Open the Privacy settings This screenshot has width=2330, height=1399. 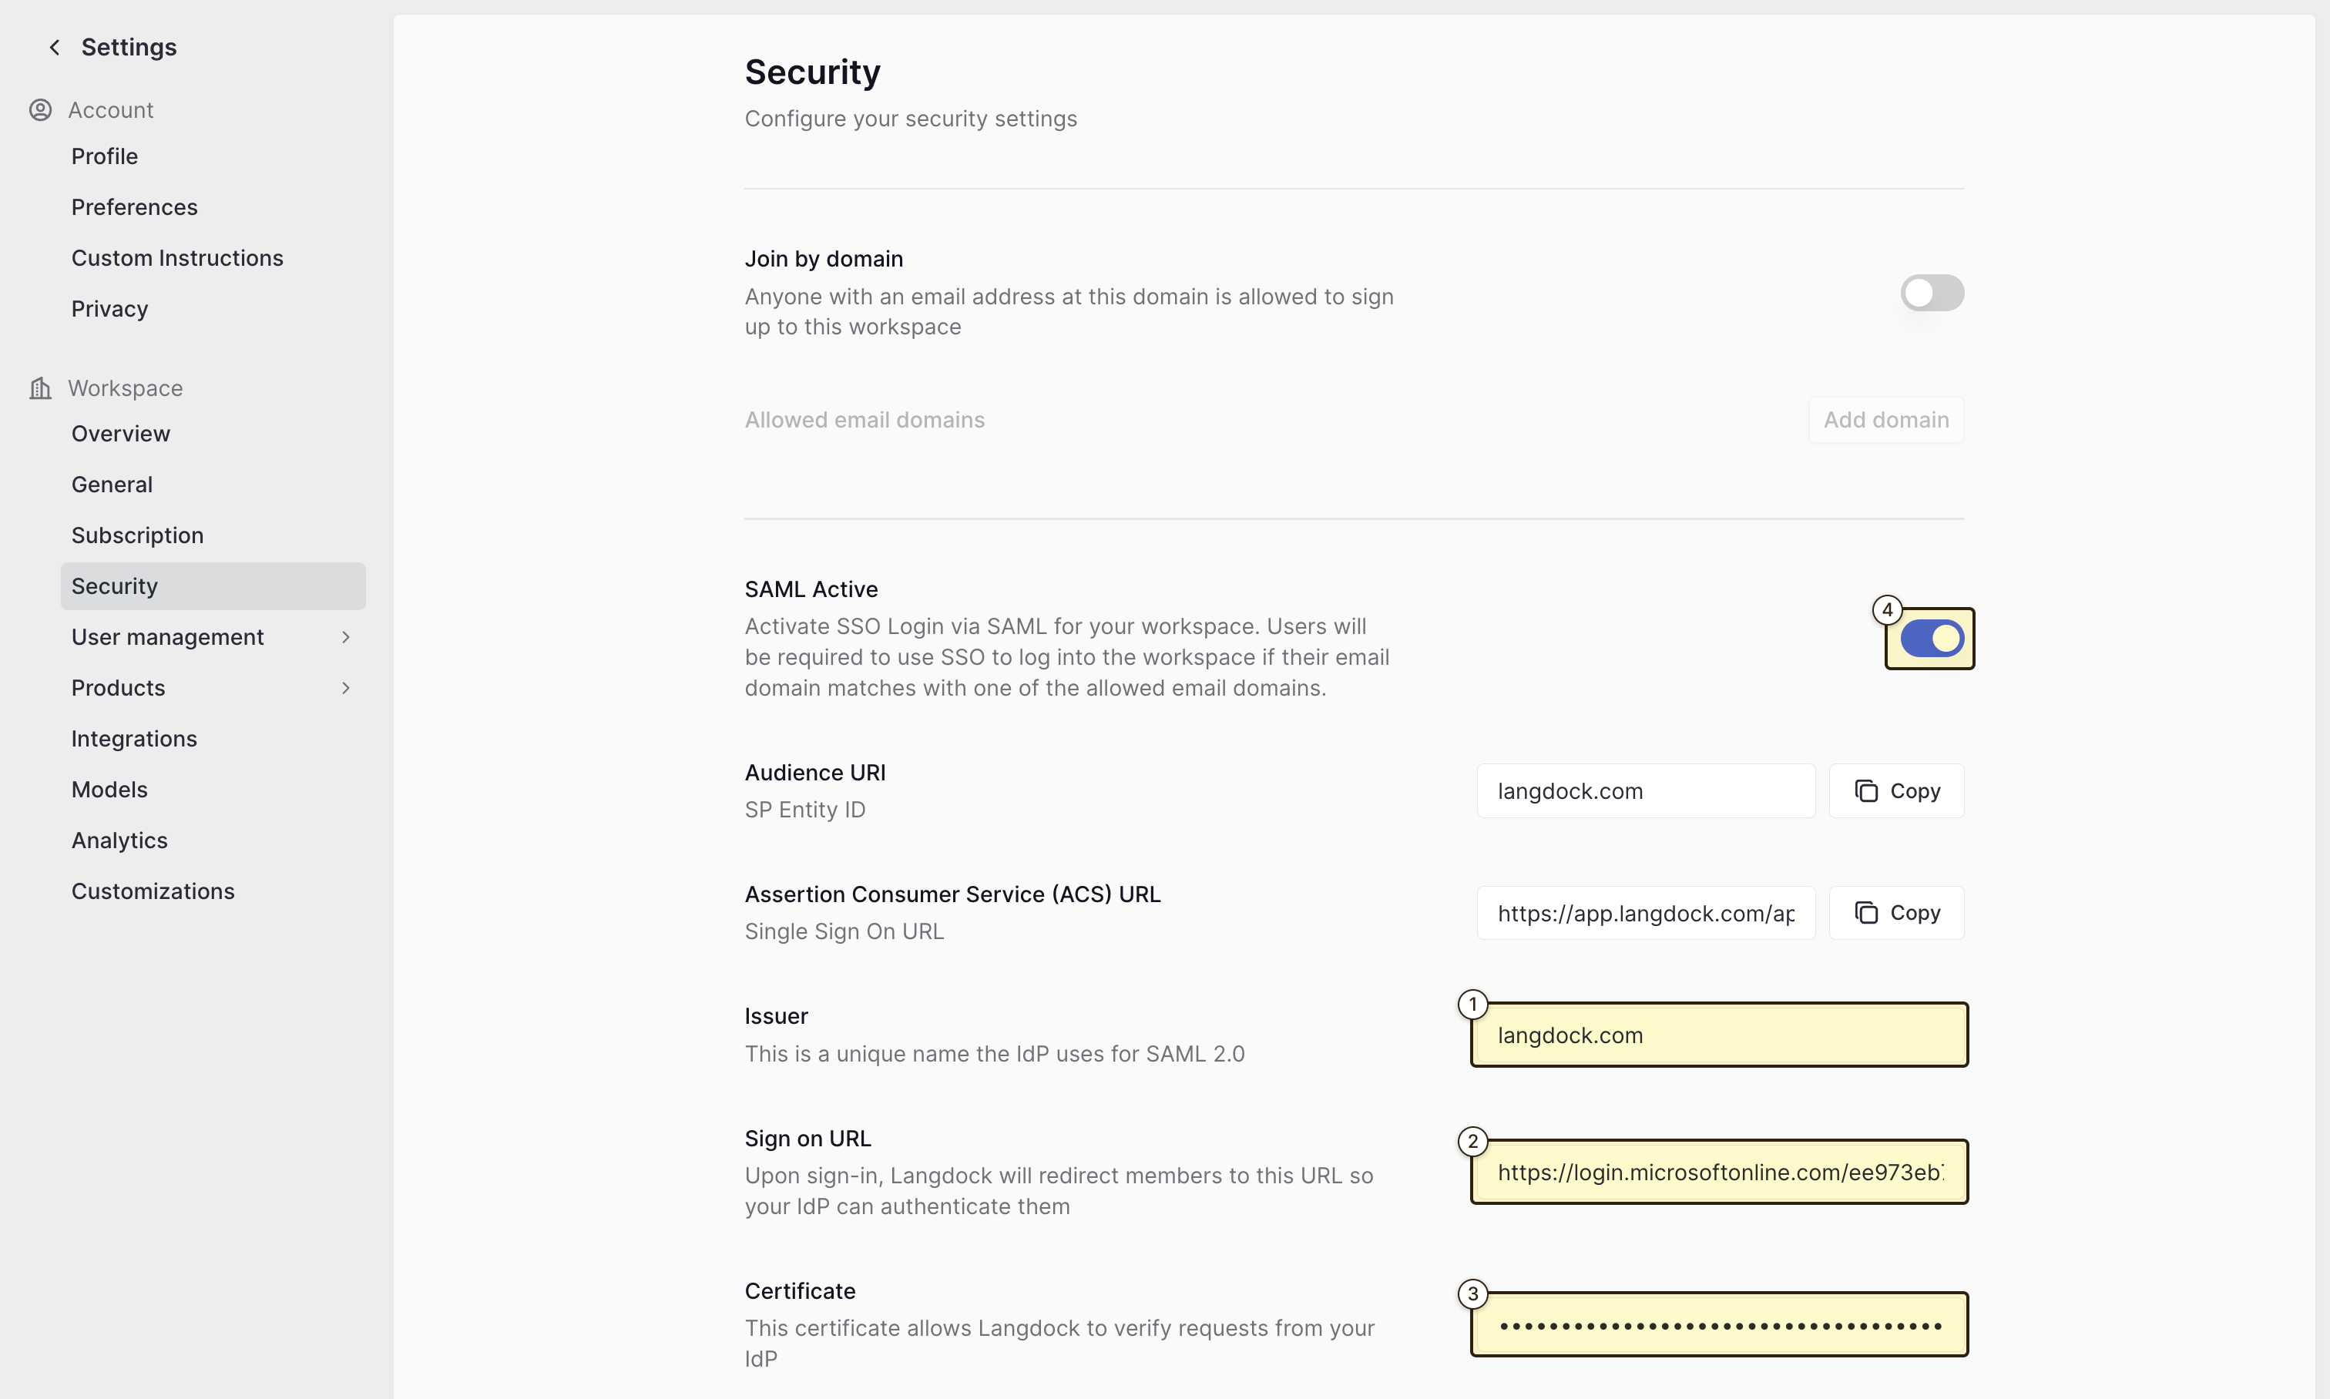click(x=109, y=308)
